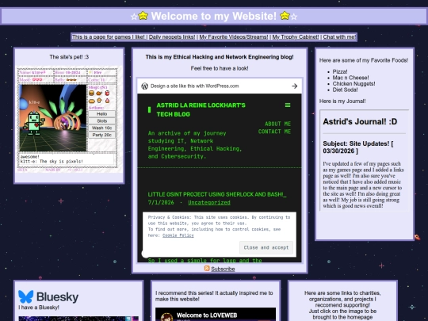428x321 pixels.
Task: Visit My Trophy Cabinet page
Action: [296, 36]
